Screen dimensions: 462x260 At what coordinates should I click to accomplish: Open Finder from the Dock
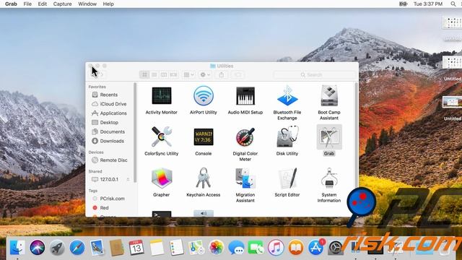17,247
